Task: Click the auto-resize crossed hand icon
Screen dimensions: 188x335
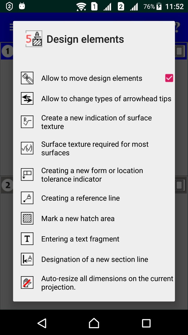Action: pyautogui.click(x=27, y=283)
